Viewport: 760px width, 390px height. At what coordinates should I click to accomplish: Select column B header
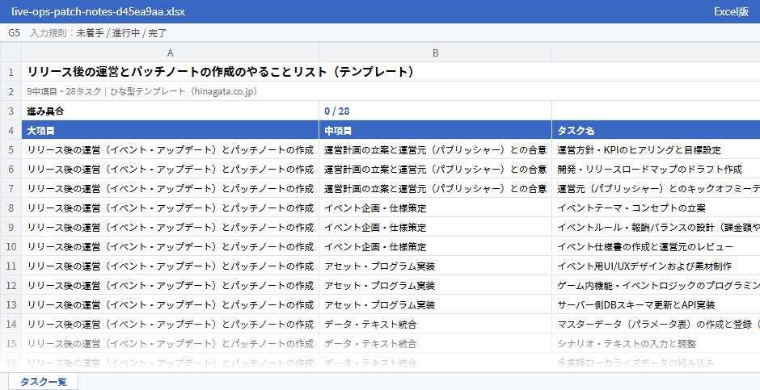pos(435,52)
